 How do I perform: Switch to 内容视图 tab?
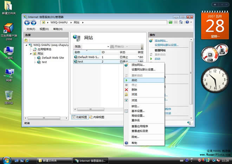click(x=97, y=117)
